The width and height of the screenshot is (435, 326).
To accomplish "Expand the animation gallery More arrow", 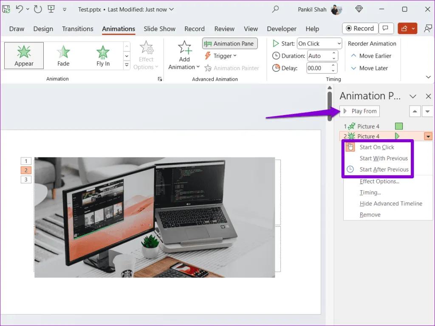I will coord(127,65).
